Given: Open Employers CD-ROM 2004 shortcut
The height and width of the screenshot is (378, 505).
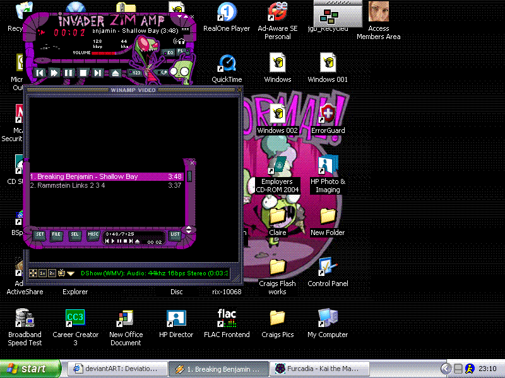Looking at the screenshot, I should [277, 175].
